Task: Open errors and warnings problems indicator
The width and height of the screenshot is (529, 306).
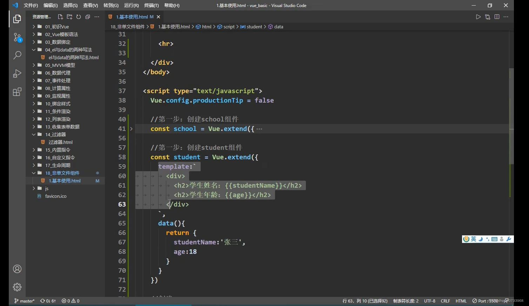Action: click(x=71, y=301)
